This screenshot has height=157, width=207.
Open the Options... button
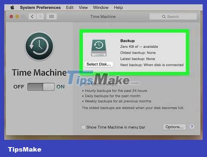[174, 127]
